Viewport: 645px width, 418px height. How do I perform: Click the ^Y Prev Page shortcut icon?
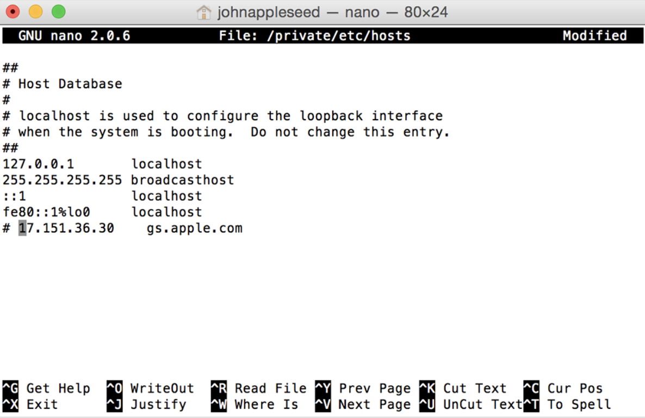[x=322, y=388]
